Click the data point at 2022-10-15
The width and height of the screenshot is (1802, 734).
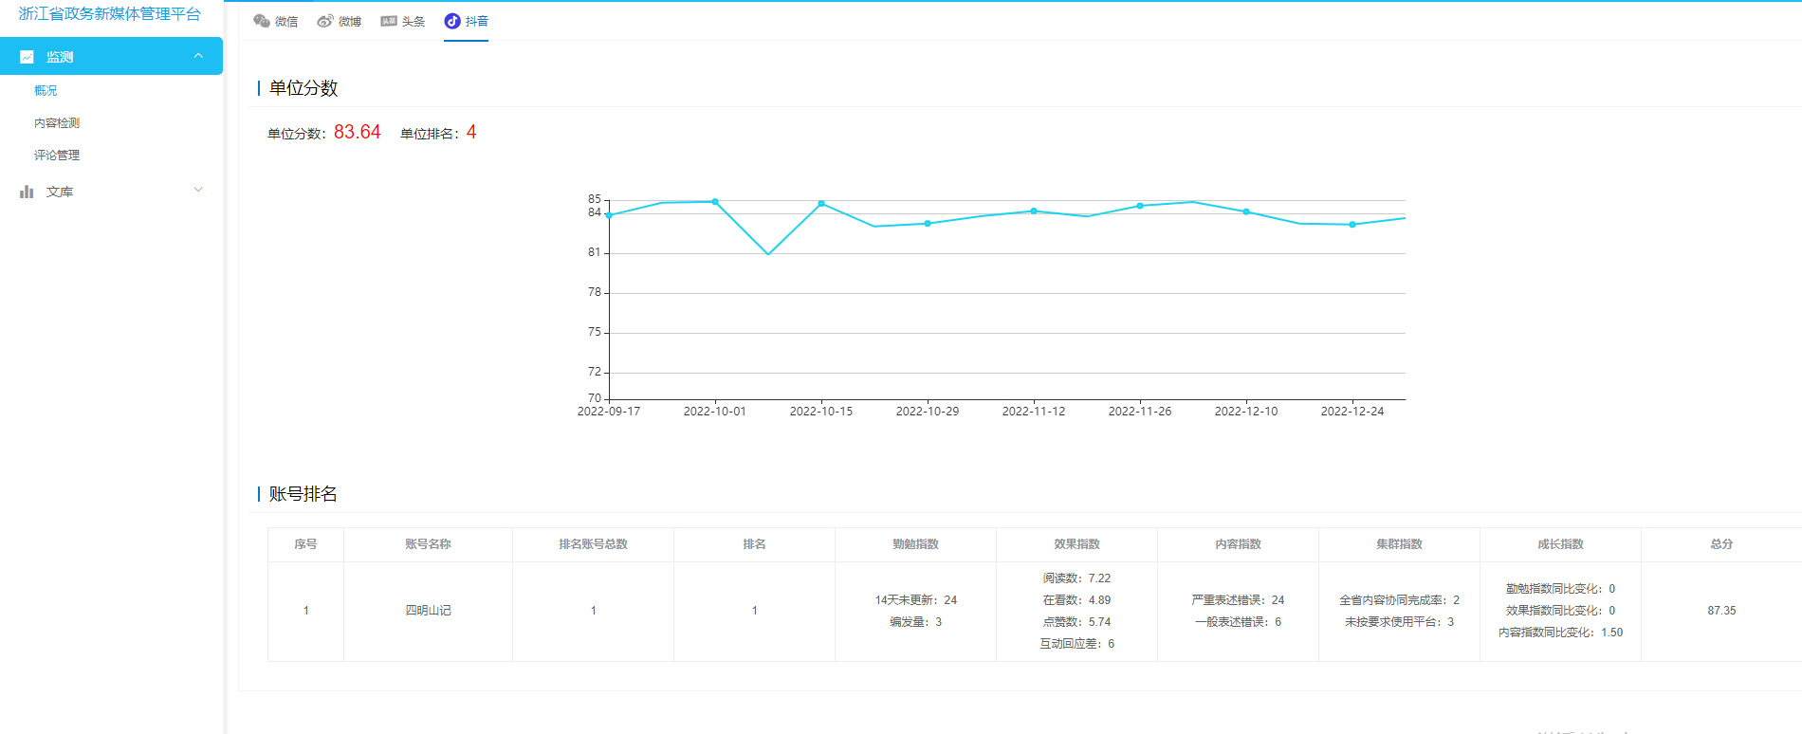[x=821, y=204]
